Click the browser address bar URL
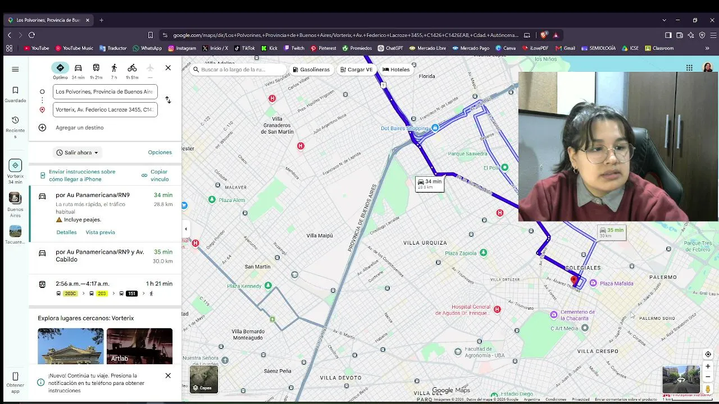Screen dimensions: 719x404 point(345,35)
